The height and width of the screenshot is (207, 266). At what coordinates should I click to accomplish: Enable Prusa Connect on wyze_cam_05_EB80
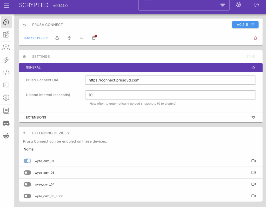(27, 196)
